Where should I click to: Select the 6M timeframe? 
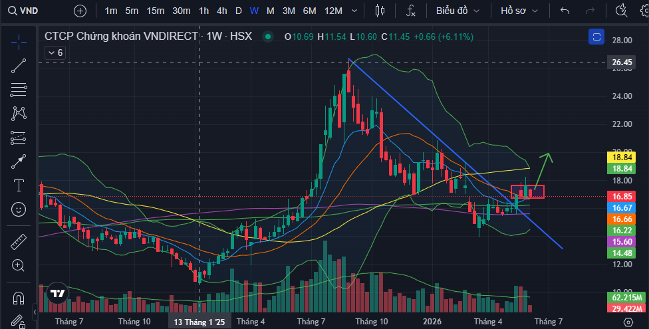click(x=310, y=11)
